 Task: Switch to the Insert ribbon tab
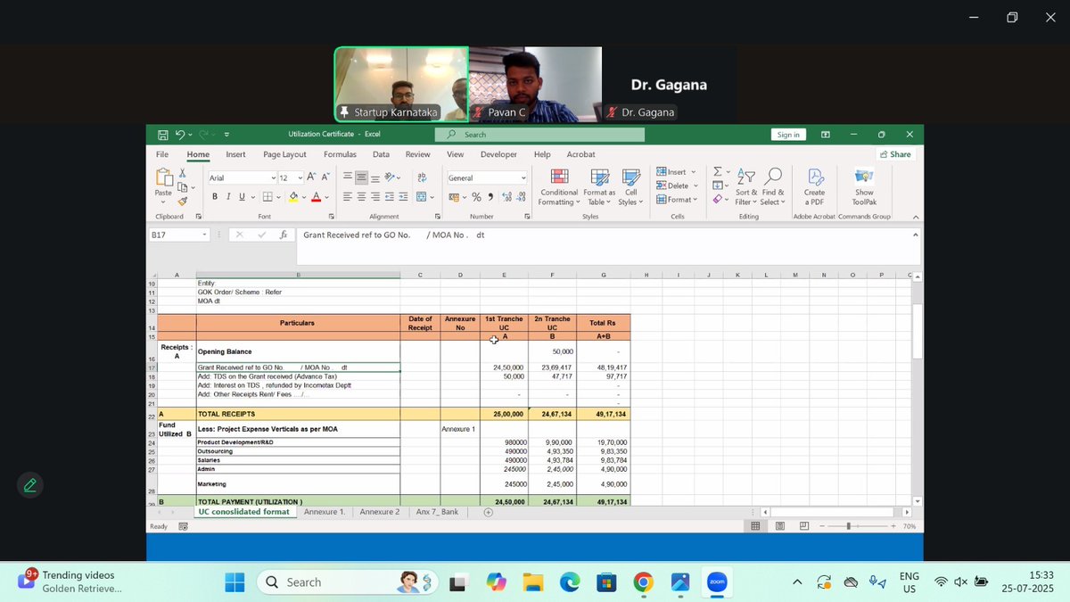(235, 154)
